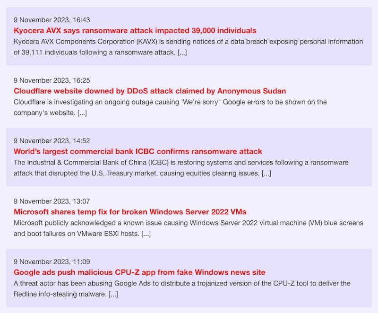This screenshot has height=313, width=378.
Task: Expand the Microsoft summary via its [...] marker
Action: pos(146,234)
